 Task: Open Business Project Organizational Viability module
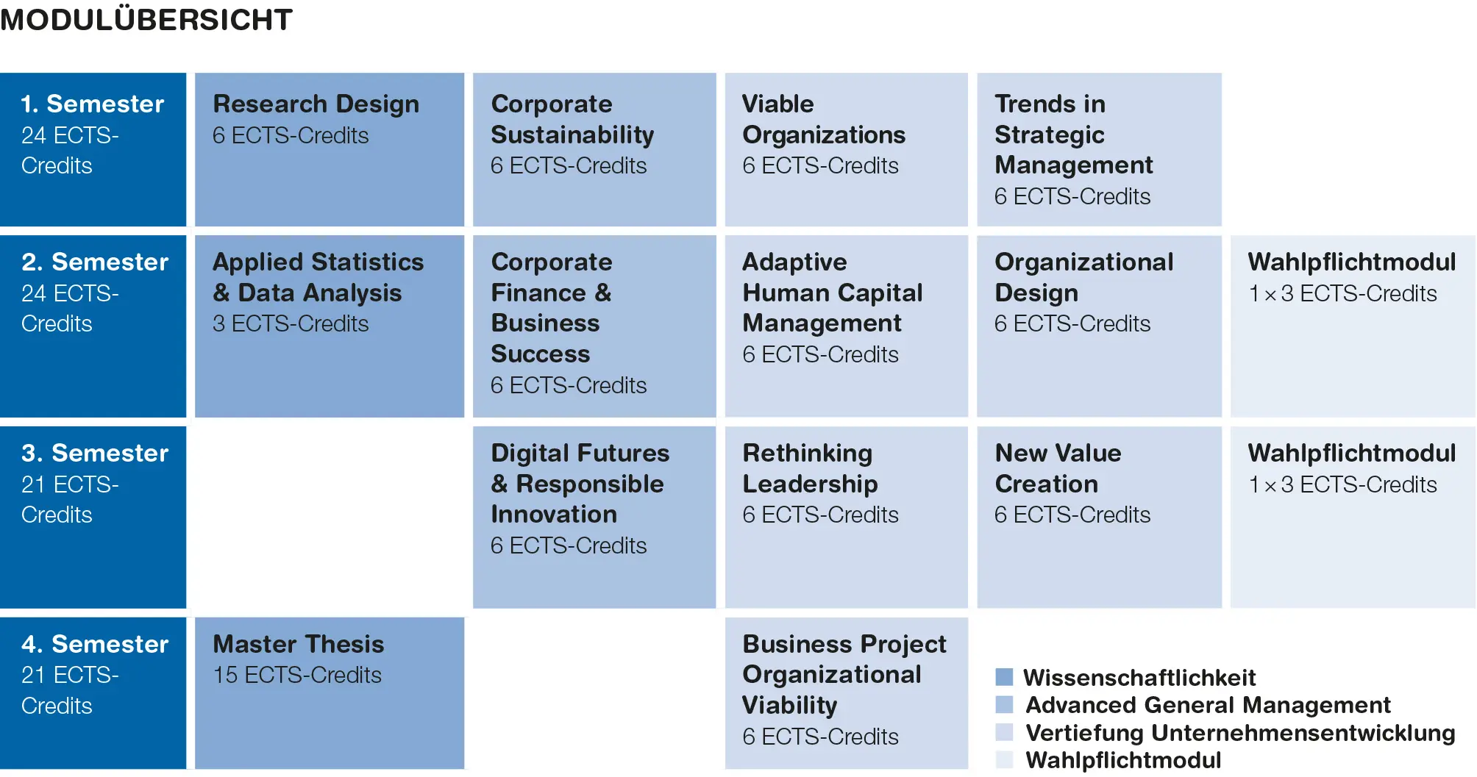coord(847,693)
